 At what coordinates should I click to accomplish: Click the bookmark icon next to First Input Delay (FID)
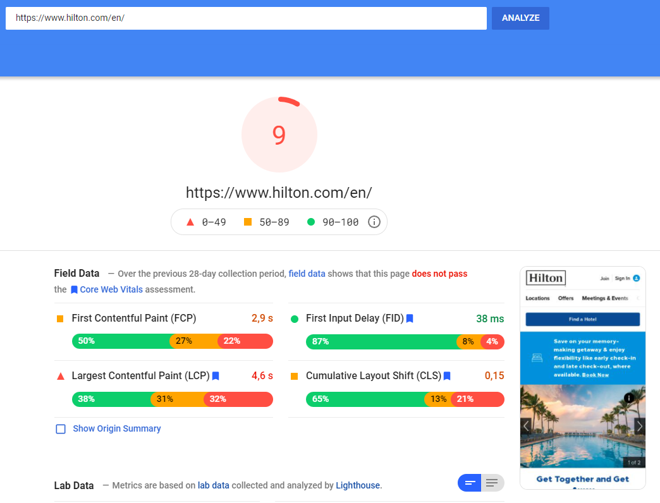(x=410, y=318)
